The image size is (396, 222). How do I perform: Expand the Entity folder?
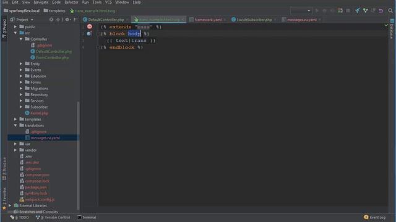click(x=21, y=64)
